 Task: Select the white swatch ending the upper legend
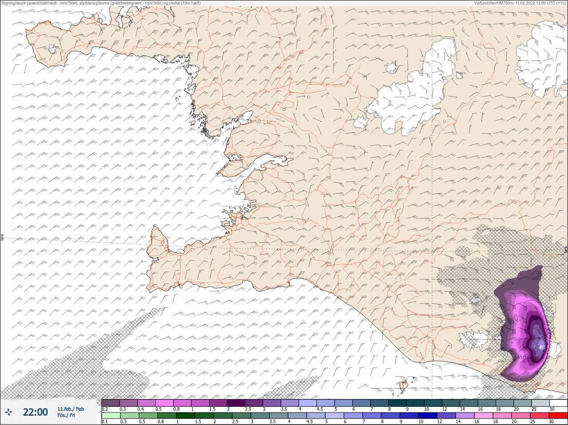tap(558, 403)
